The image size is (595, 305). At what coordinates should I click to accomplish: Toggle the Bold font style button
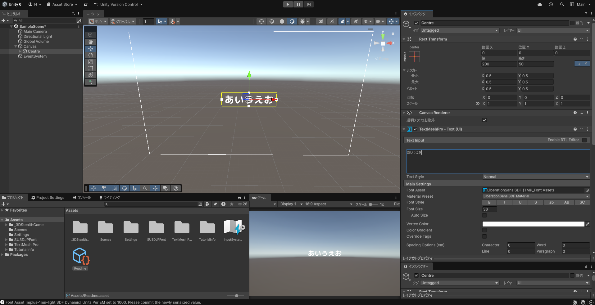pos(489,202)
